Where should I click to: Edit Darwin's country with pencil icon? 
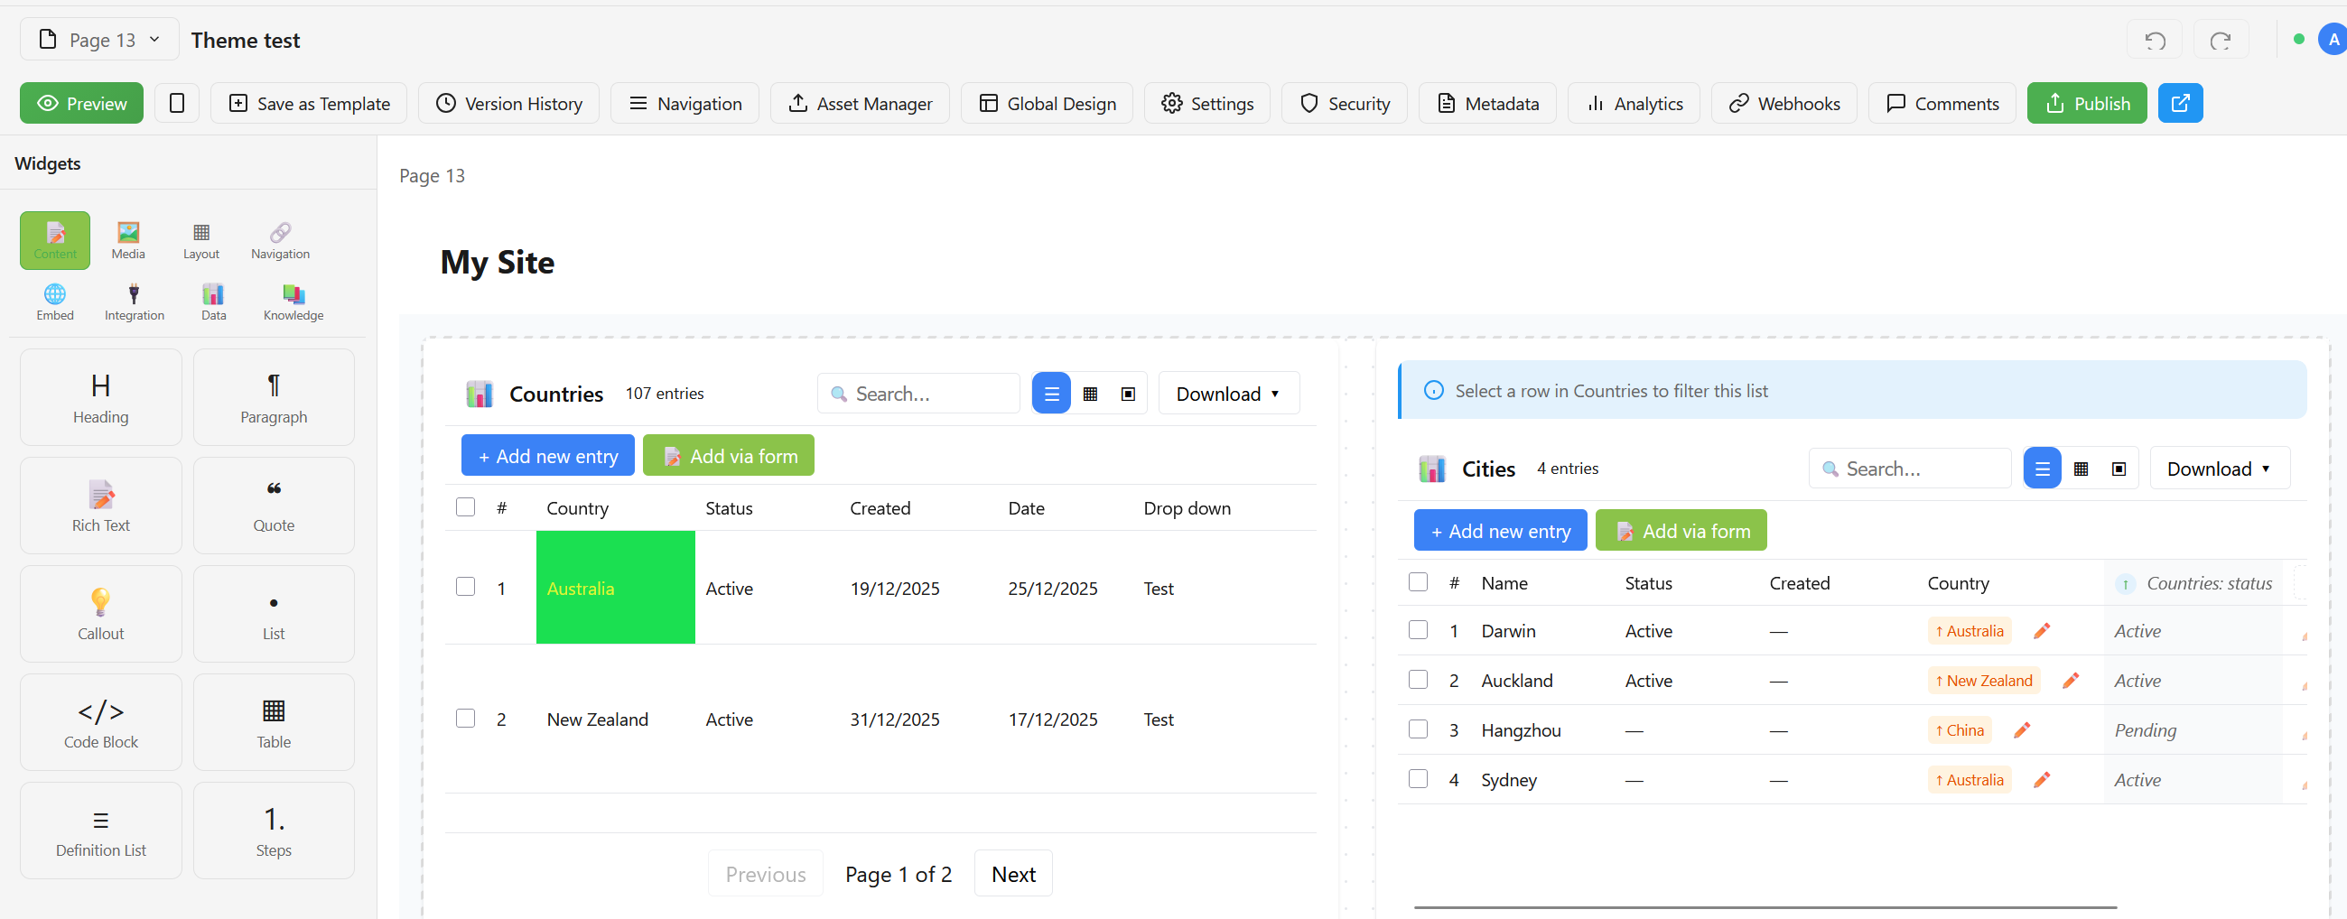pyautogui.click(x=2042, y=630)
